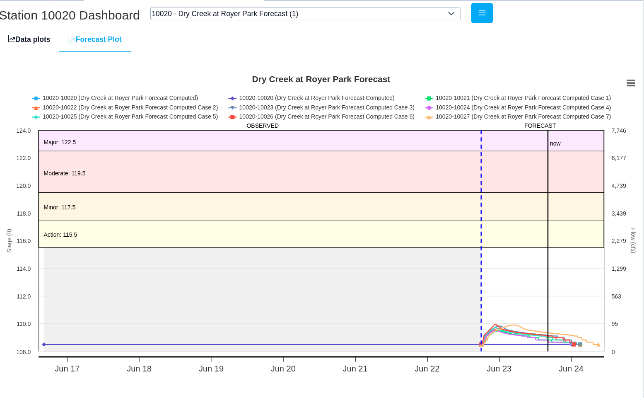Click the Jun 20 x-axis label
This screenshot has width=644, height=398.
pos(283,369)
